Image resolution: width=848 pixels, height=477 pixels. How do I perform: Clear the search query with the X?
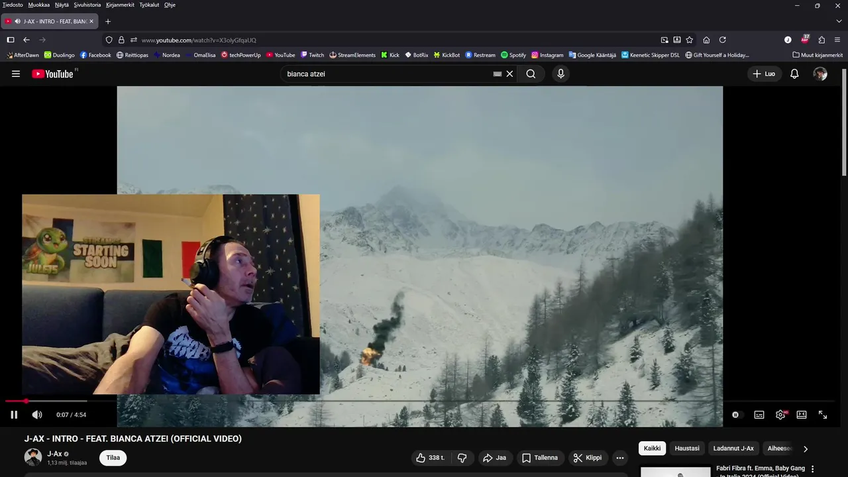(x=509, y=74)
